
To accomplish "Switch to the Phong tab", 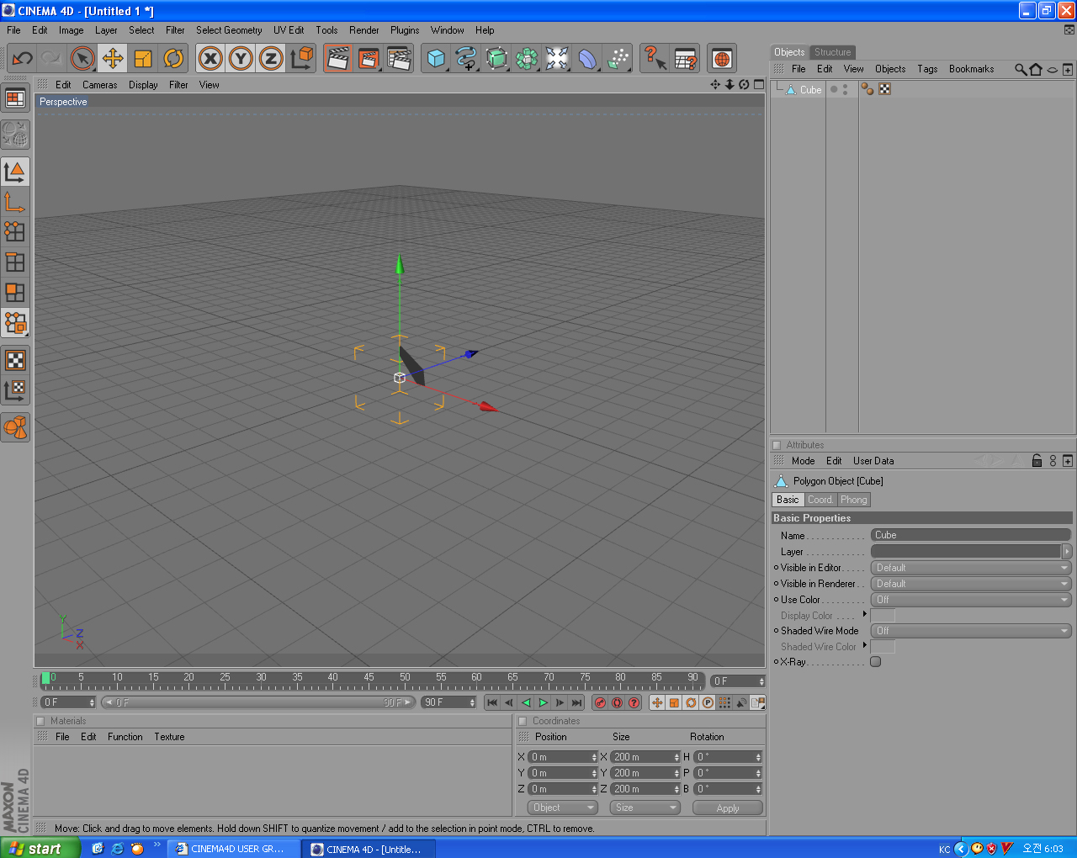I will (x=853, y=500).
